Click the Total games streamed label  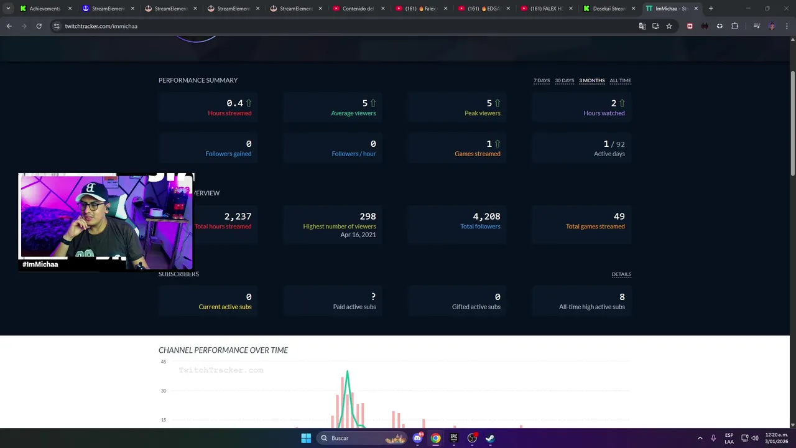(x=595, y=226)
